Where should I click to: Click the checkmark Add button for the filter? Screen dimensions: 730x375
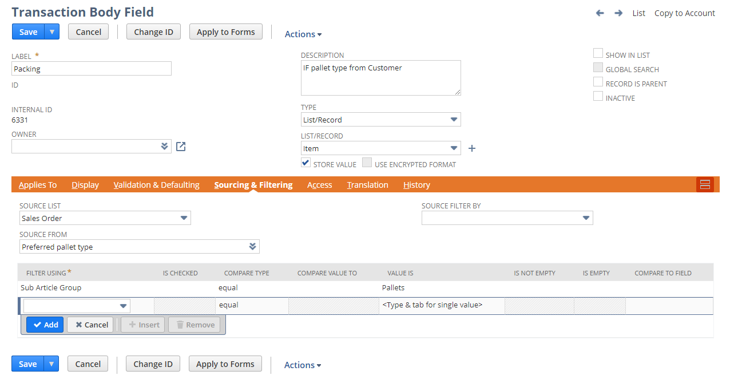coord(45,324)
